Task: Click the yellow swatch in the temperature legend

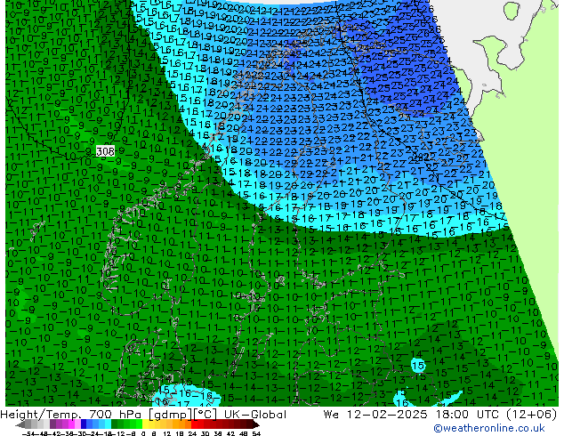Action: [145, 424]
